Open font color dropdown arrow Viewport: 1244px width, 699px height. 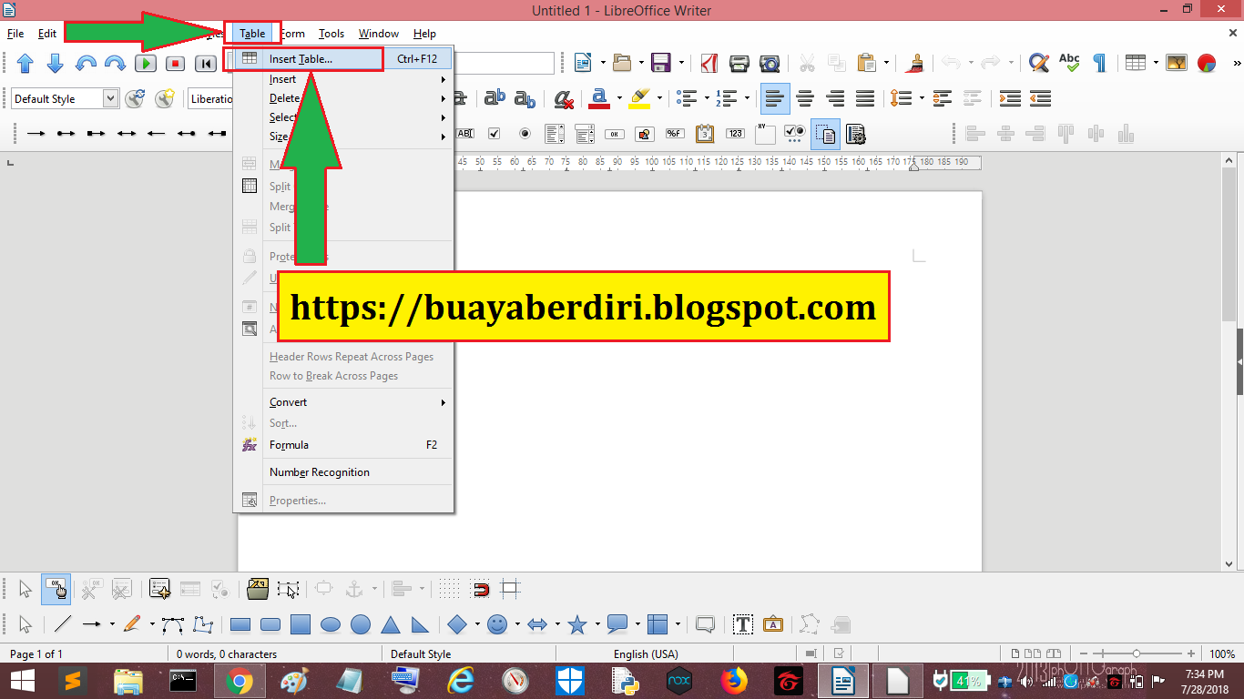pos(619,98)
